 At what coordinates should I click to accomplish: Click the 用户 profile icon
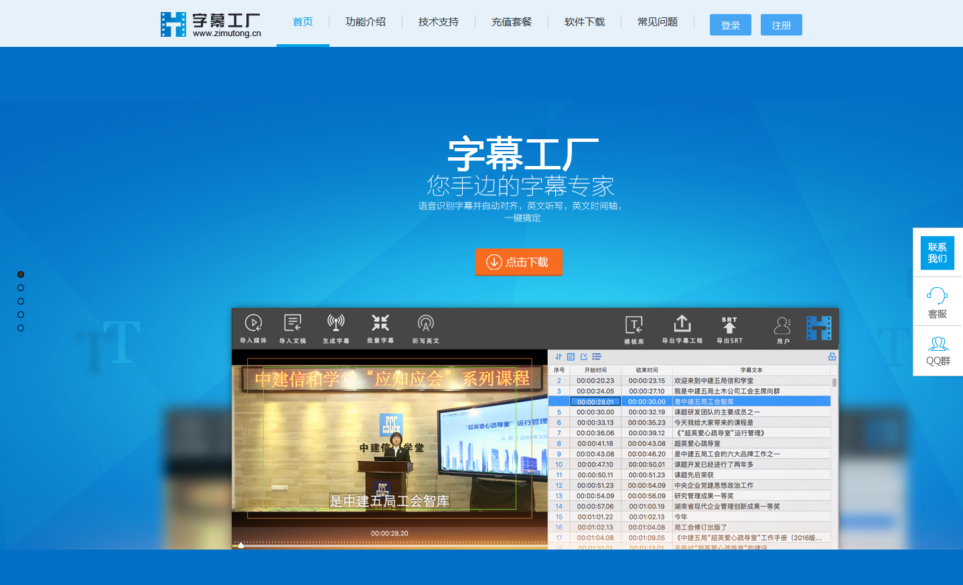[x=783, y=329]
